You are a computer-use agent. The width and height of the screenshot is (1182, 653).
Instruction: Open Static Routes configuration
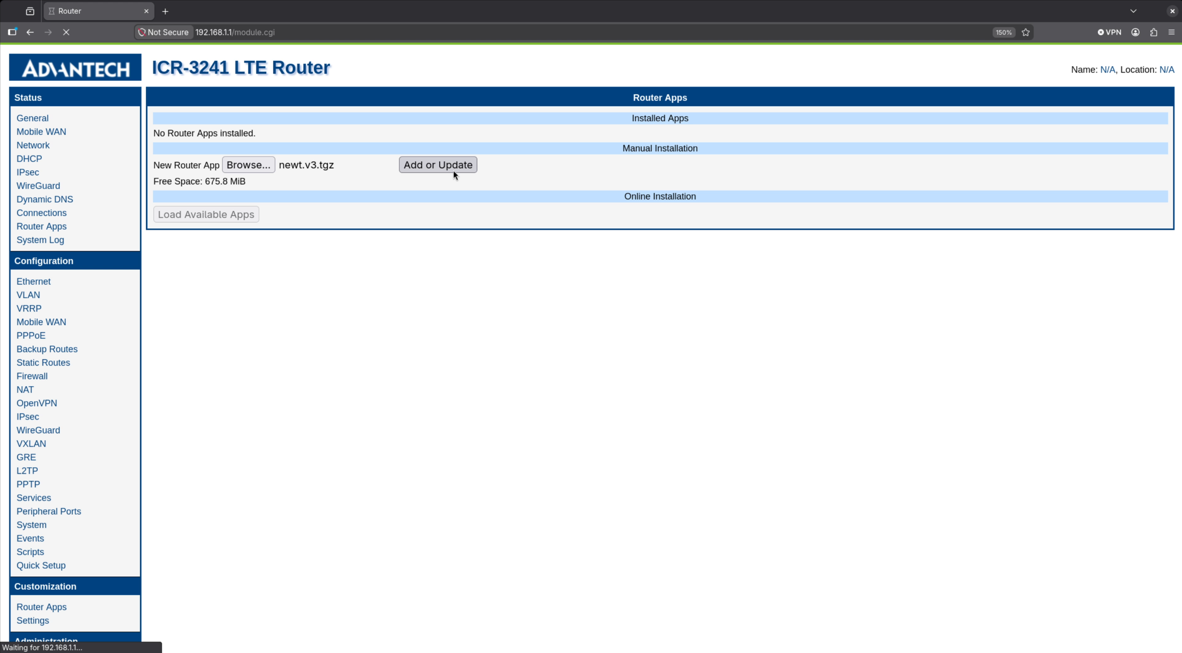pos(43,362)
